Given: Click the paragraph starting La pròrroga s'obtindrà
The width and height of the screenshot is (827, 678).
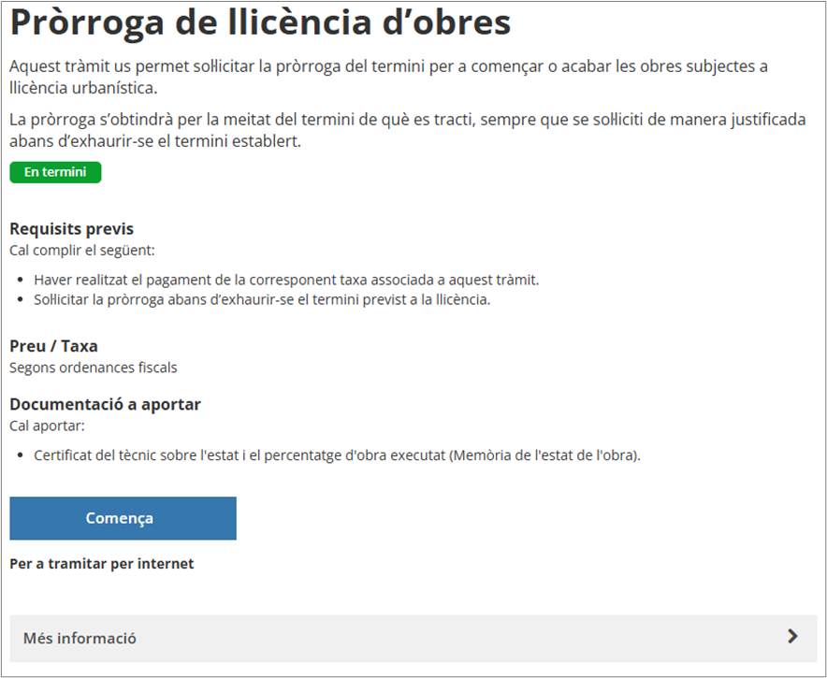Looking at the screenshot, I should pyautogui.click(x=406, y=121).
